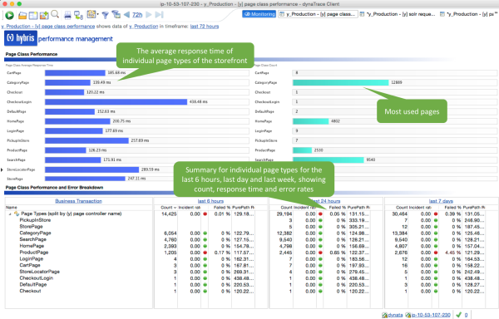Click the green play/start toolbar icon
The image size is (499, 319).
9,15
